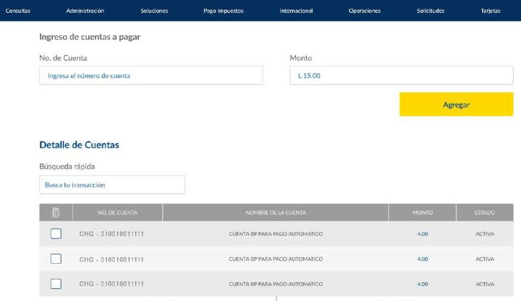
Task: Open the Pago Impuestos menu
Action: [223, 10]
